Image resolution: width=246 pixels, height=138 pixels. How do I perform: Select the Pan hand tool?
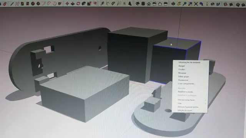tap(179, 4)
